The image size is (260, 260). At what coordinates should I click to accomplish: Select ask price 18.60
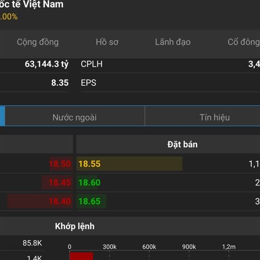click(x=89, y=182)
